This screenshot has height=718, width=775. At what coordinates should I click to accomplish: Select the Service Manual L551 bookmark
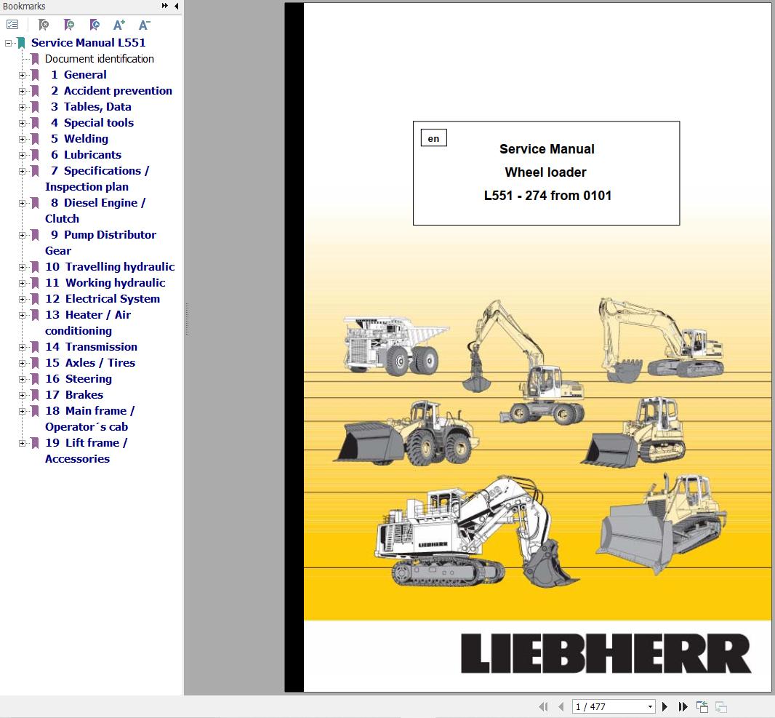click(89, 42)
